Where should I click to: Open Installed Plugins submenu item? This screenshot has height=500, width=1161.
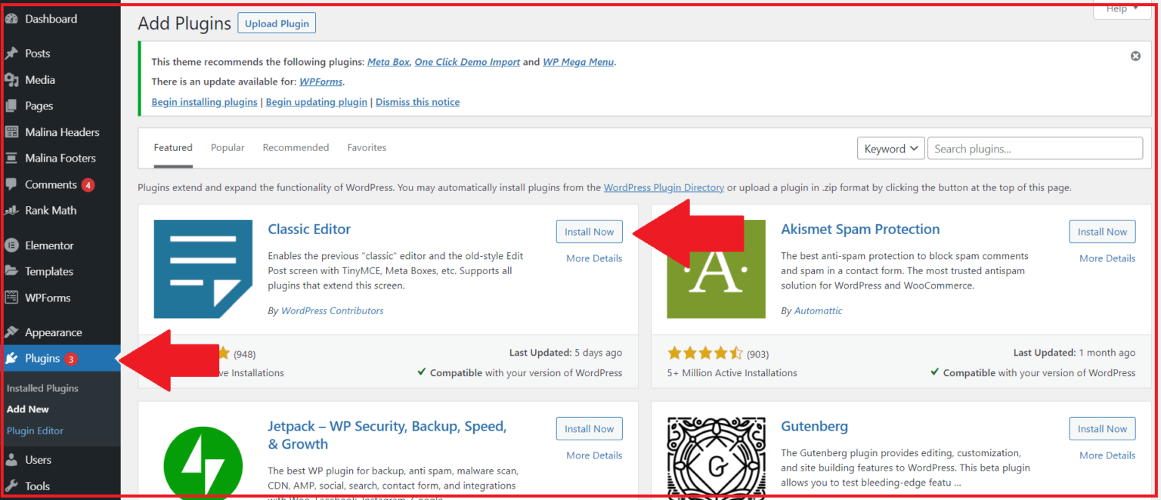[x=42, y=388]
